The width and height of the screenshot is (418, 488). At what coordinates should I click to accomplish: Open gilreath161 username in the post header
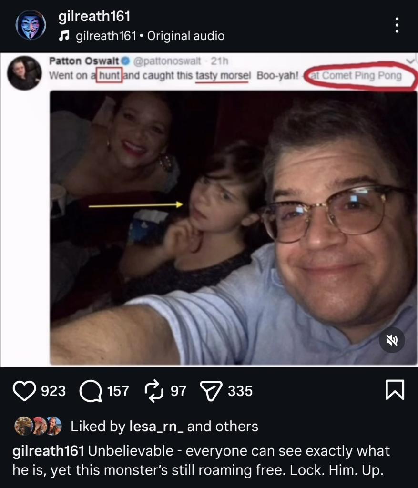94,17
